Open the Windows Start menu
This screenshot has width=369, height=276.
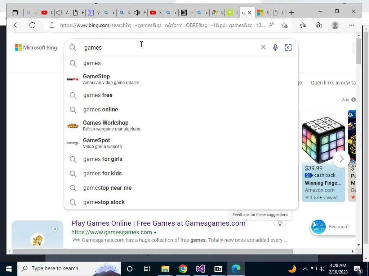click(9, 269)
